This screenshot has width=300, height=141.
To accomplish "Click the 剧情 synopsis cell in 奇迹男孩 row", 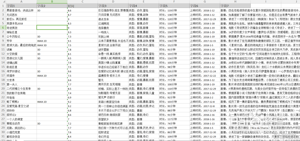I will coord(260,27).
